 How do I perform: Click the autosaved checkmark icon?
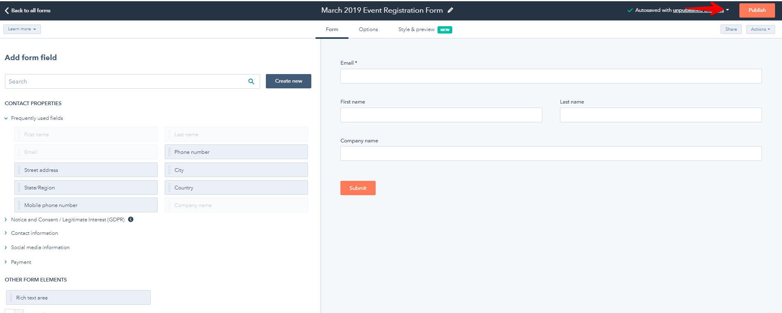[630, 10]
